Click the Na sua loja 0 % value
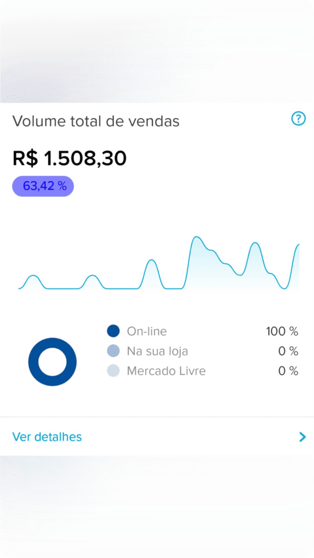 pyautogui.click(x=288, y=351)
